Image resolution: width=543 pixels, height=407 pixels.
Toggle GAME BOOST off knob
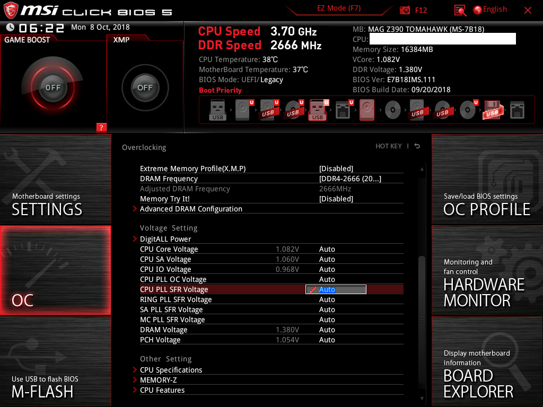tap(52, 87)
